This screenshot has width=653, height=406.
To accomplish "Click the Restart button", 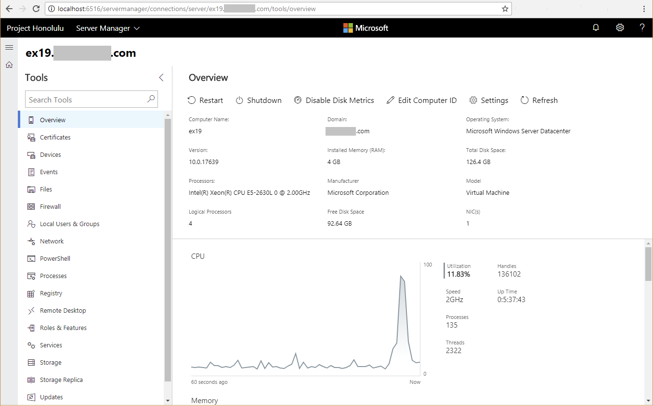I will pos(206,100).
